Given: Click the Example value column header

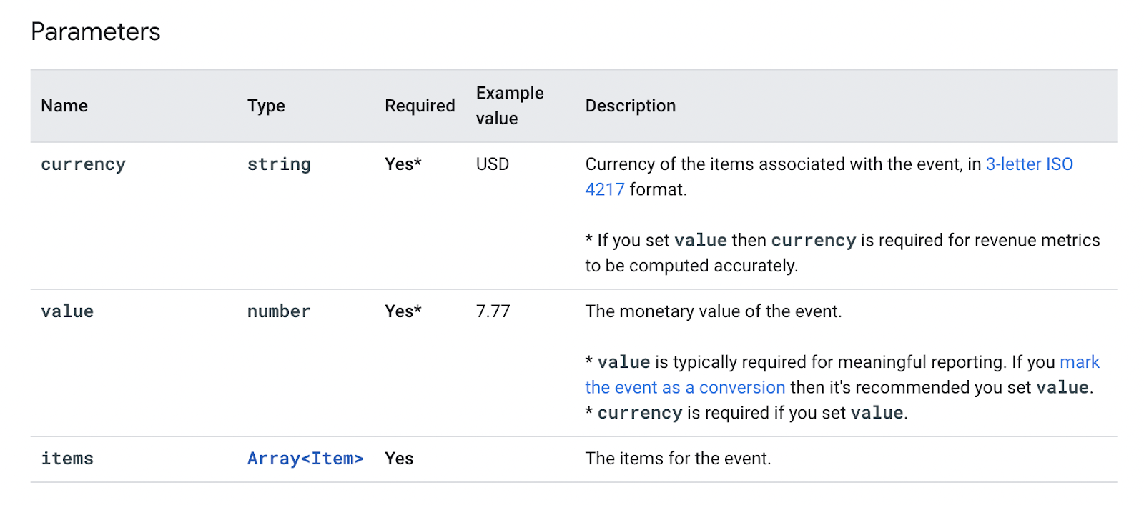Looking at the screenshot, I should click(510, 106).
